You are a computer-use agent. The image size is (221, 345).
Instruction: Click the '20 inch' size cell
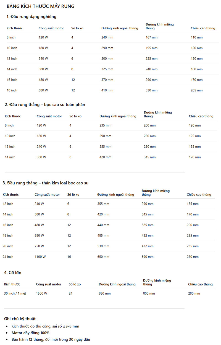tap(8, 246)
